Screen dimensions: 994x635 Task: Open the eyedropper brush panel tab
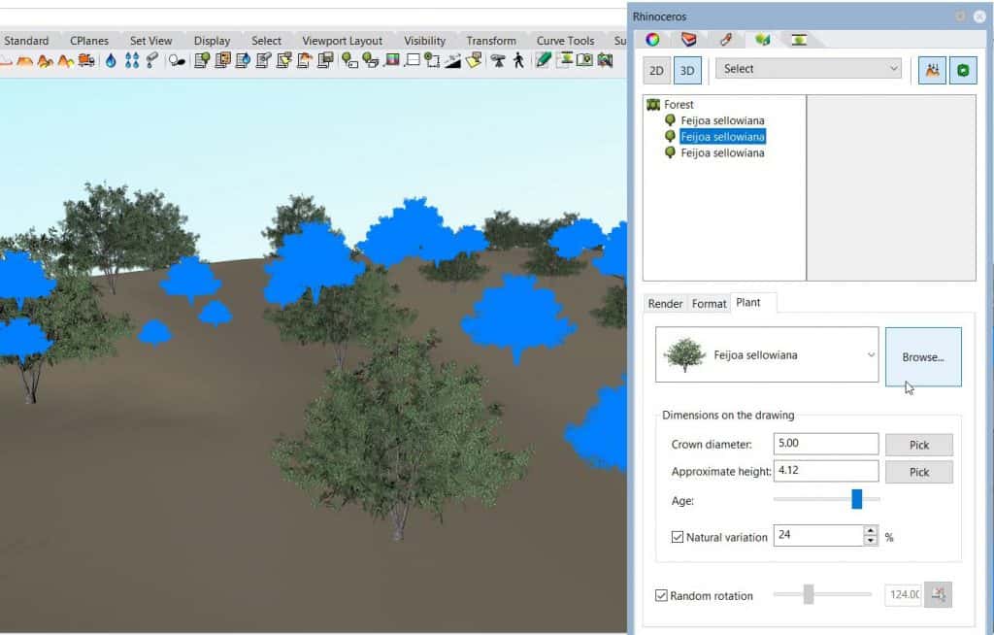(726, 40)
